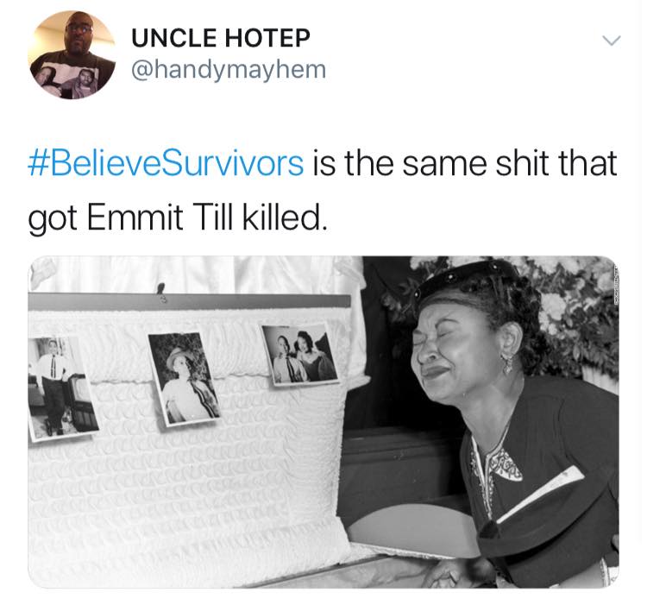
Task: Click the pinned photo of the standing boy
Action: [x=61, y=388]
